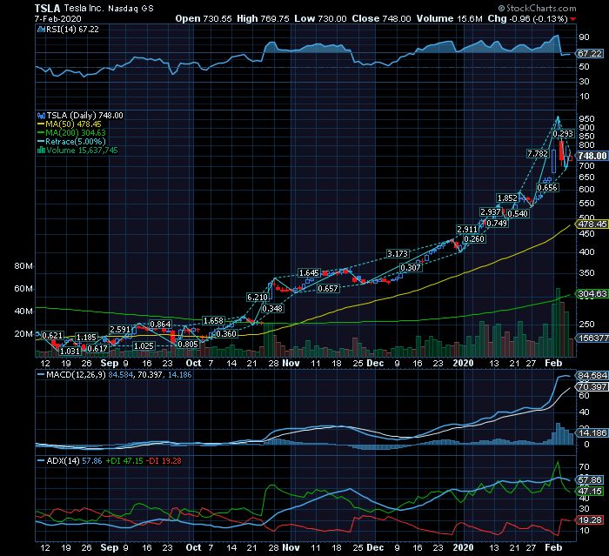The width and height of the screenshot is (609, 556).
Task: Click the RSI(14) area-chart legend icon
Action: point(41,29)
